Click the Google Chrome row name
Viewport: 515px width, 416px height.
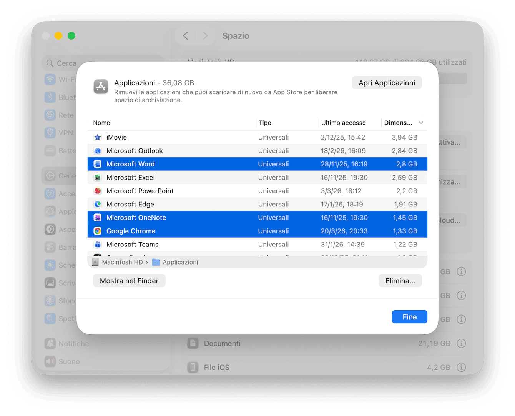(131, 231)
